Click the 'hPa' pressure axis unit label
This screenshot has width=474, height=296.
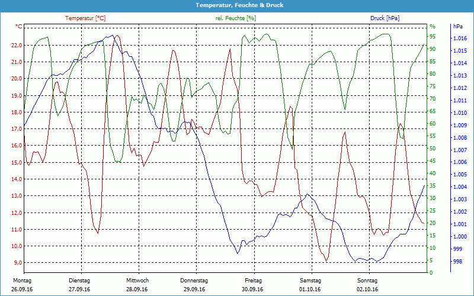[457, 27]
